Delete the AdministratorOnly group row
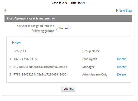This screenshot has height=101, width=138. (121, 74)
